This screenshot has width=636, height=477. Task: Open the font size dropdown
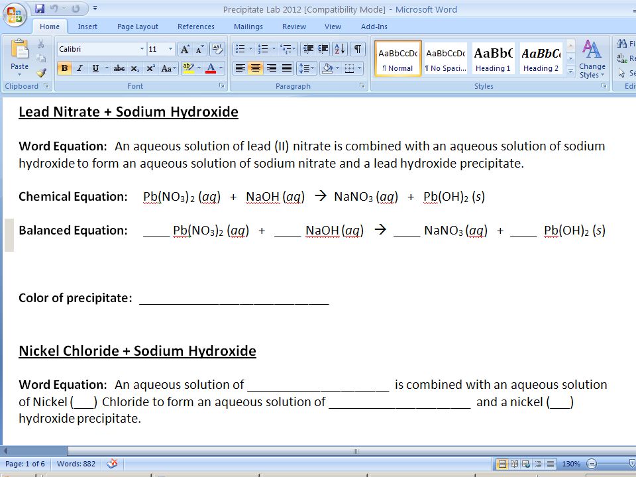pyautogui.click(x=170, y=49)
